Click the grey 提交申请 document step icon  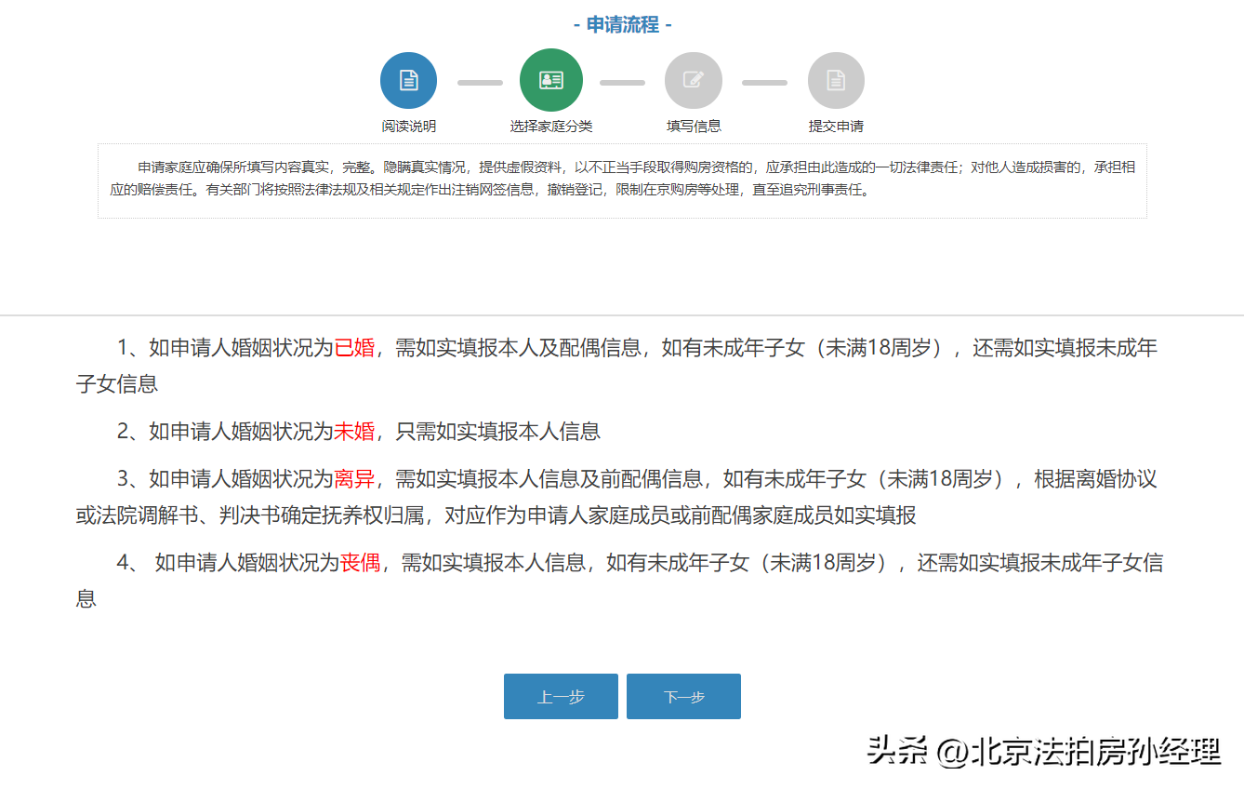point(836,80)
